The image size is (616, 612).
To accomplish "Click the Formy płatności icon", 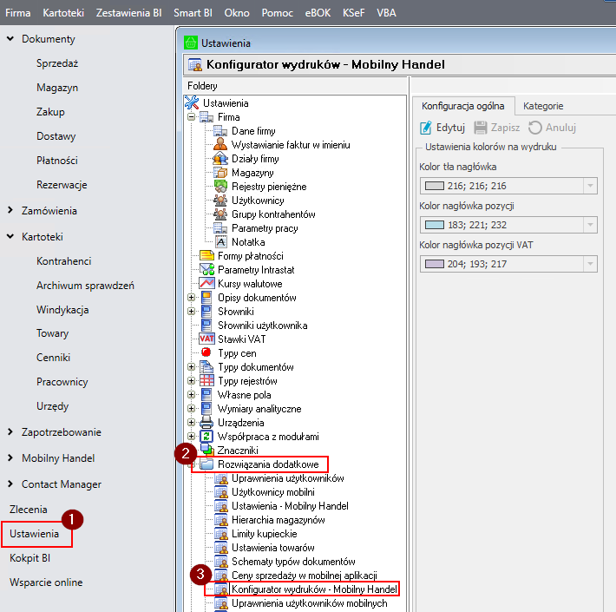I will [x=206, y=256].
